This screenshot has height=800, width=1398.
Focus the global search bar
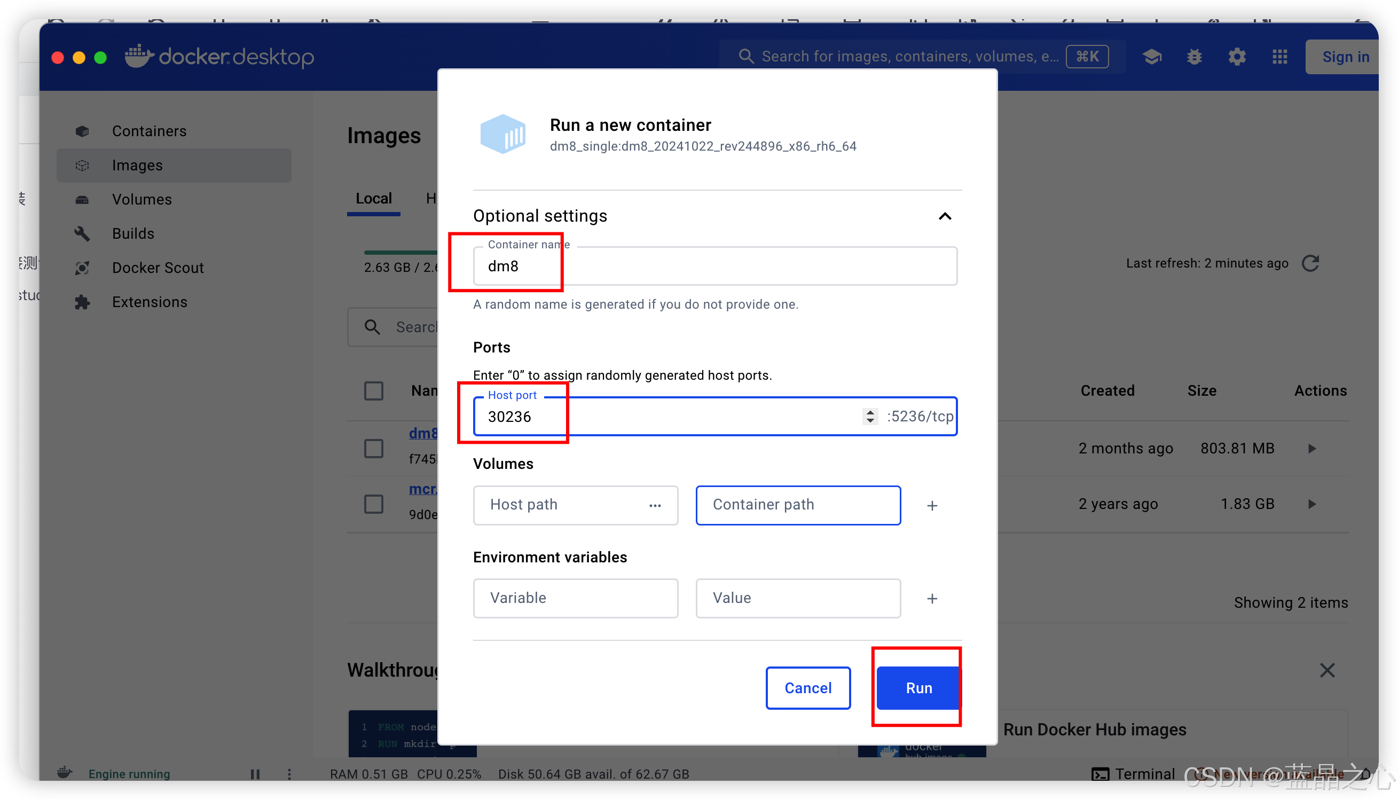922,57
